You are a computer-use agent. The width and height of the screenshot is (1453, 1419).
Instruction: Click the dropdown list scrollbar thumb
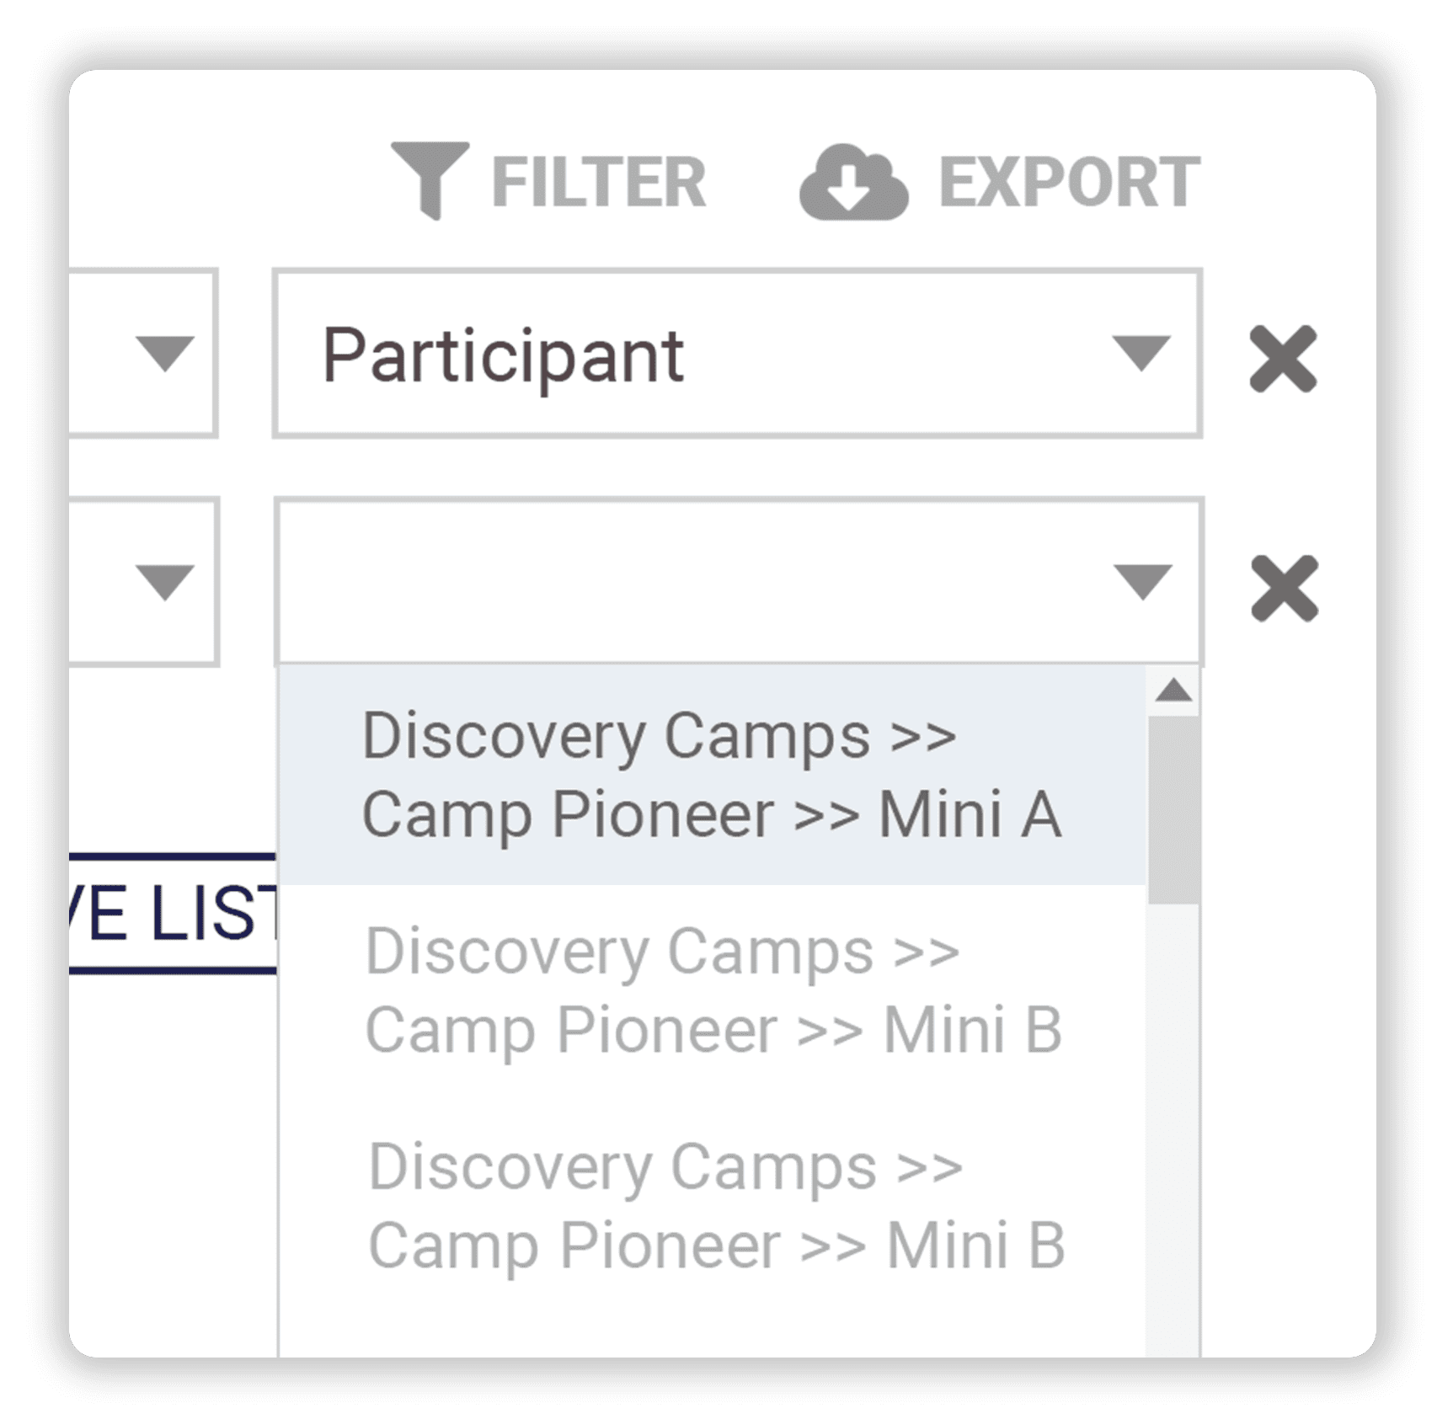(1173, 810)
